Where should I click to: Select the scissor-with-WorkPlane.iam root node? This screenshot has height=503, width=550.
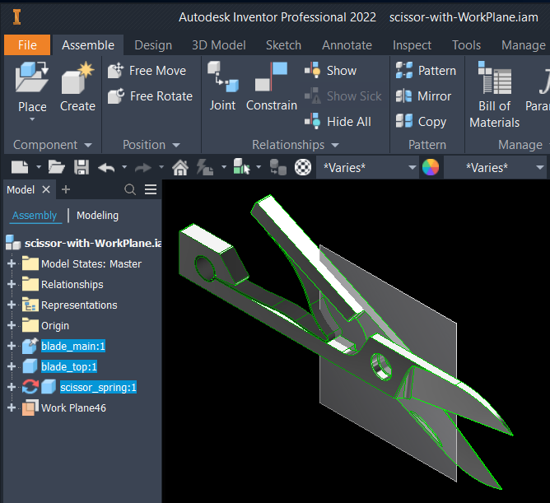point(93,243)
